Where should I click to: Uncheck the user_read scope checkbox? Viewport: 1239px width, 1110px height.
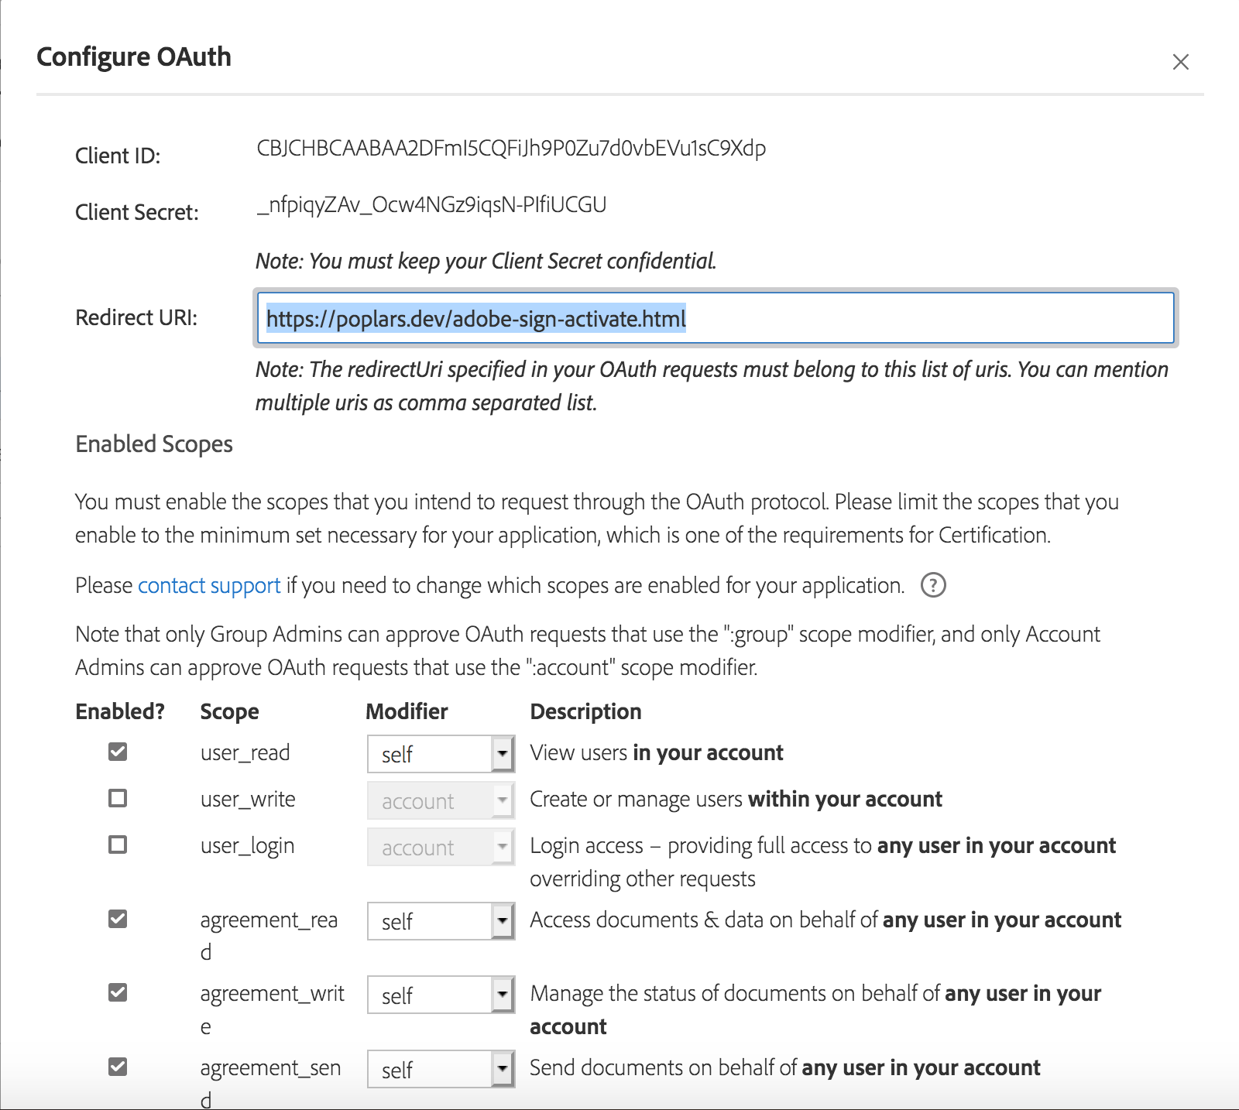pyautogui.click(x=118, y=752)
